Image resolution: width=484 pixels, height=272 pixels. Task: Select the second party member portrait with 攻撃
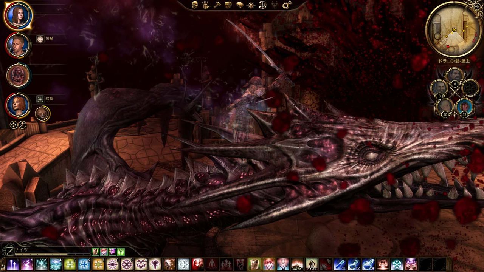click(18, 45)
